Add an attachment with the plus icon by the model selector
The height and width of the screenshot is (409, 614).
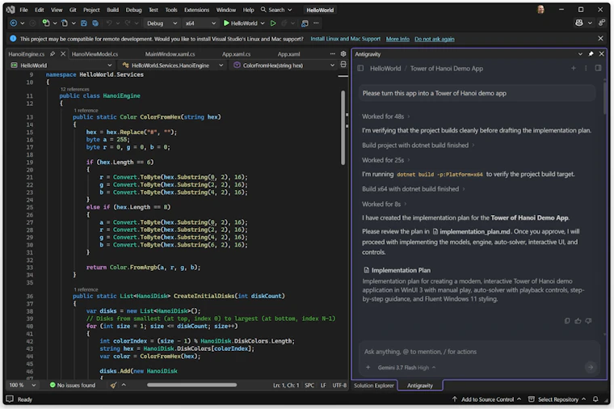(368, 368)
